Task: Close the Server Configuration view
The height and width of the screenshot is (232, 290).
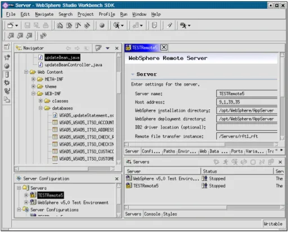Action: 117,179
